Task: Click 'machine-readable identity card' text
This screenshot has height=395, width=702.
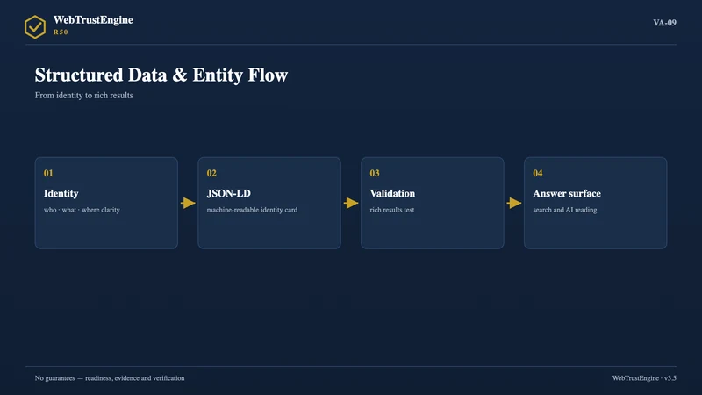Action: [252, 210]
